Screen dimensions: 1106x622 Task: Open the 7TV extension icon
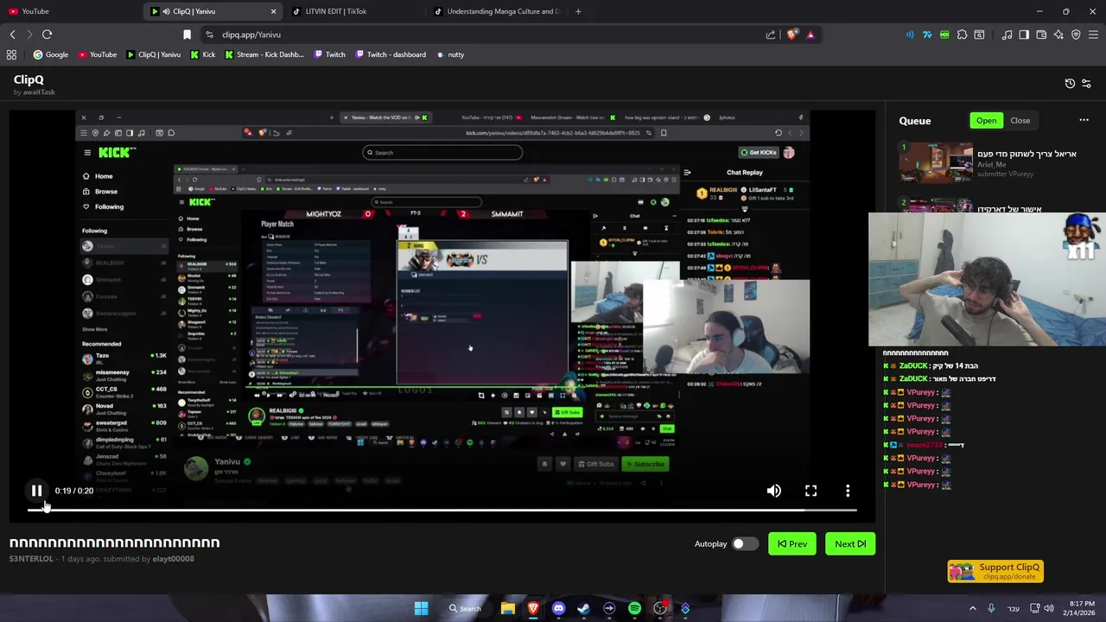pos(927,35)
